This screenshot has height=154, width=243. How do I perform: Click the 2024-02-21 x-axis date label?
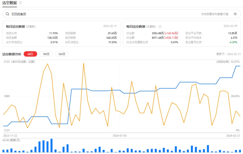pos(233,136)
